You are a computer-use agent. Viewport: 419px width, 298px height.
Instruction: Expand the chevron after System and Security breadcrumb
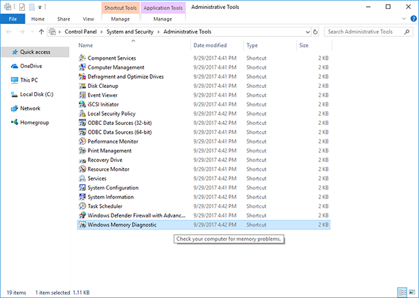[159, 32]
